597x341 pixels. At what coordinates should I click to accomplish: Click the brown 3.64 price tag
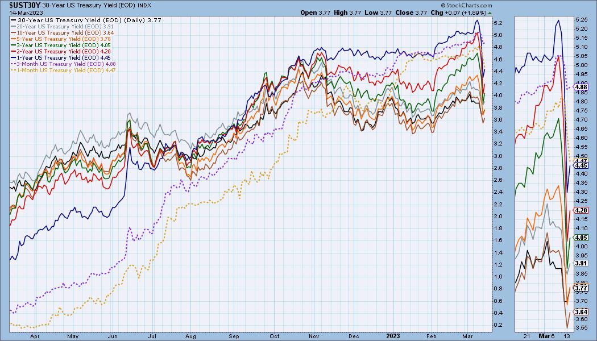[582, 311]
